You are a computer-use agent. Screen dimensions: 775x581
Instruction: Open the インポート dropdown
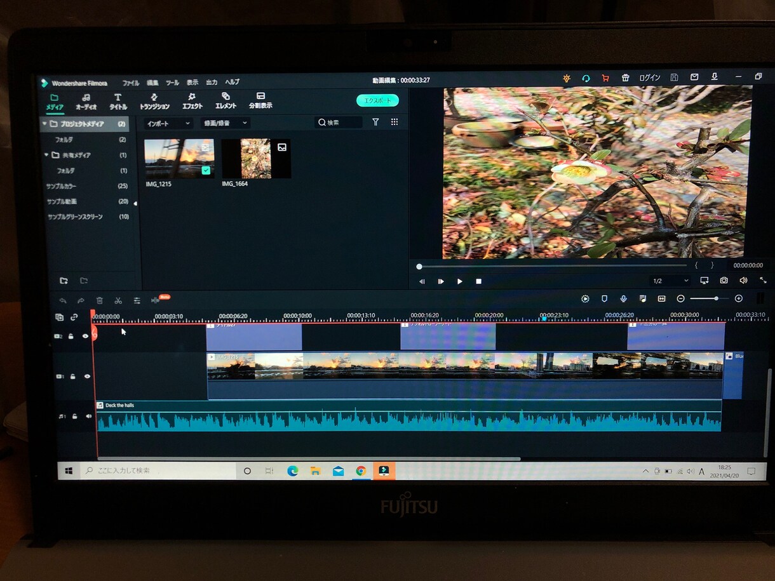click(168, 123)
